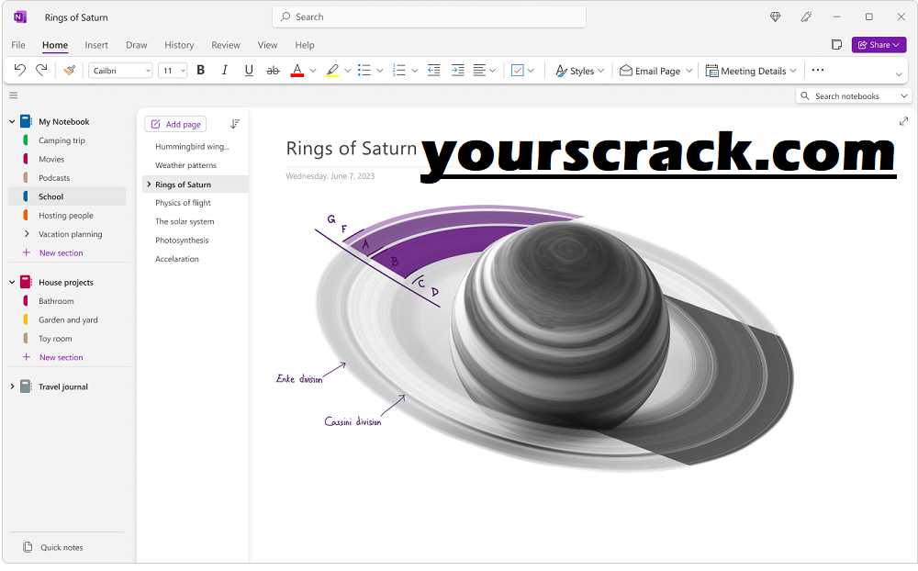Open the Hosting people section
Image resolution: width=918 pixels, height=571 pixels.
tap(67, 216)
